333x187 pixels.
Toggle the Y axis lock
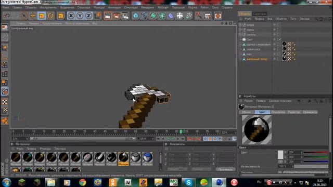[x=80, y=16]
